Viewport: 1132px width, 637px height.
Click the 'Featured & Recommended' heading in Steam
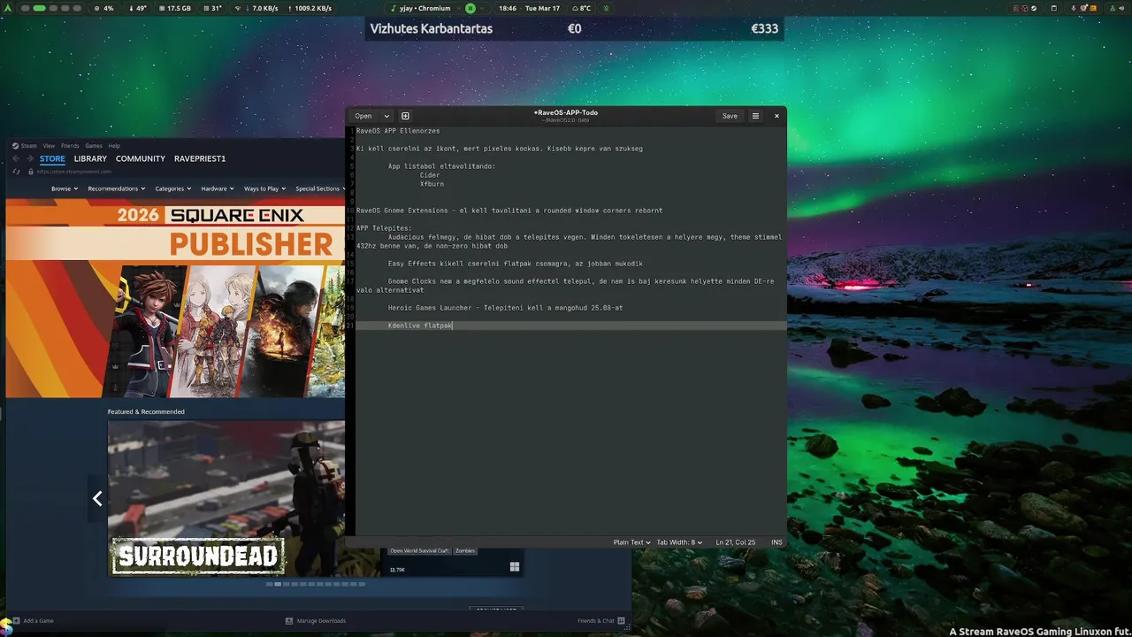click(146, 411)
